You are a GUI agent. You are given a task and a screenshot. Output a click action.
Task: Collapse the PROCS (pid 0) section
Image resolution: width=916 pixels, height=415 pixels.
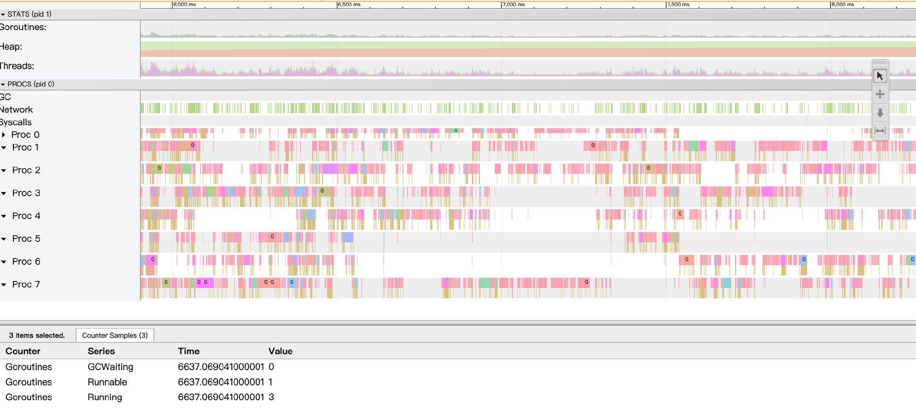[3, 84]
